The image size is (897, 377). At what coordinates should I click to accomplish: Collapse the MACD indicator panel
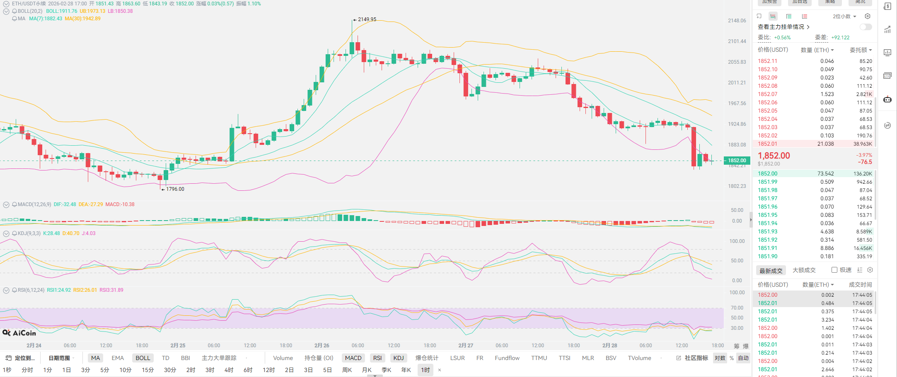(x=6, y=204)
